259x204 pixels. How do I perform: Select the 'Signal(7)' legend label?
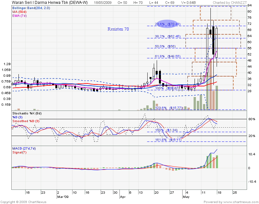click(x=19, y=152)
